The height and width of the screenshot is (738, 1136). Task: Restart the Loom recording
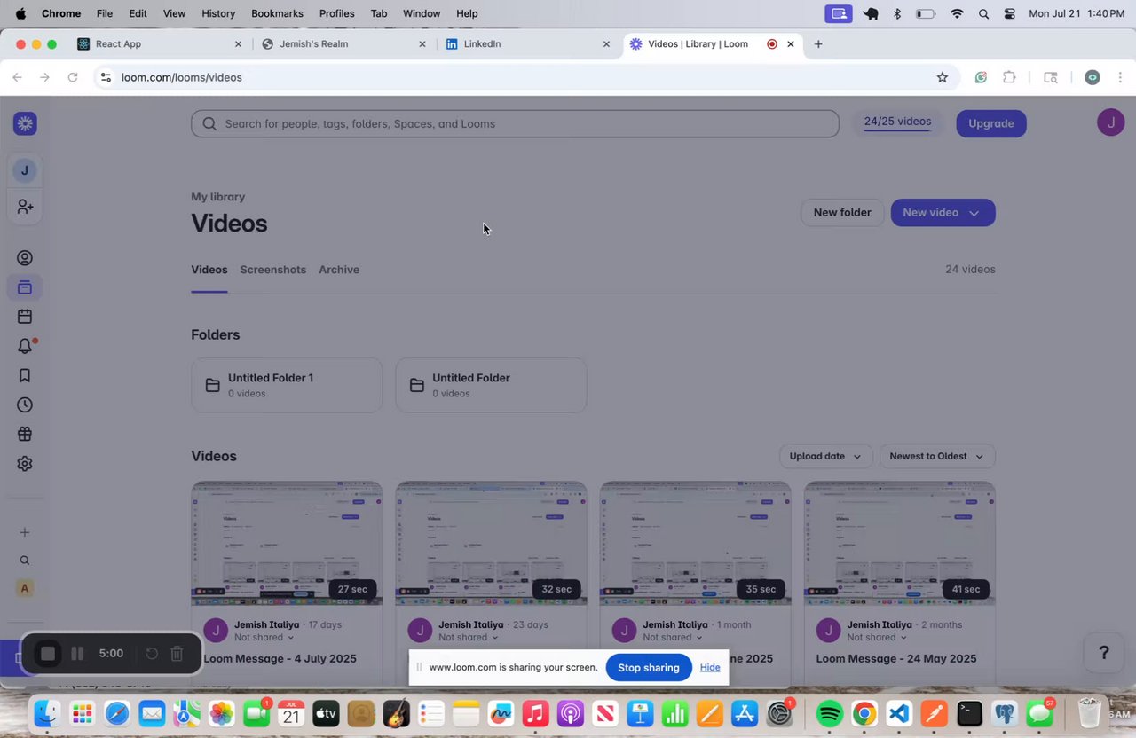152,654
